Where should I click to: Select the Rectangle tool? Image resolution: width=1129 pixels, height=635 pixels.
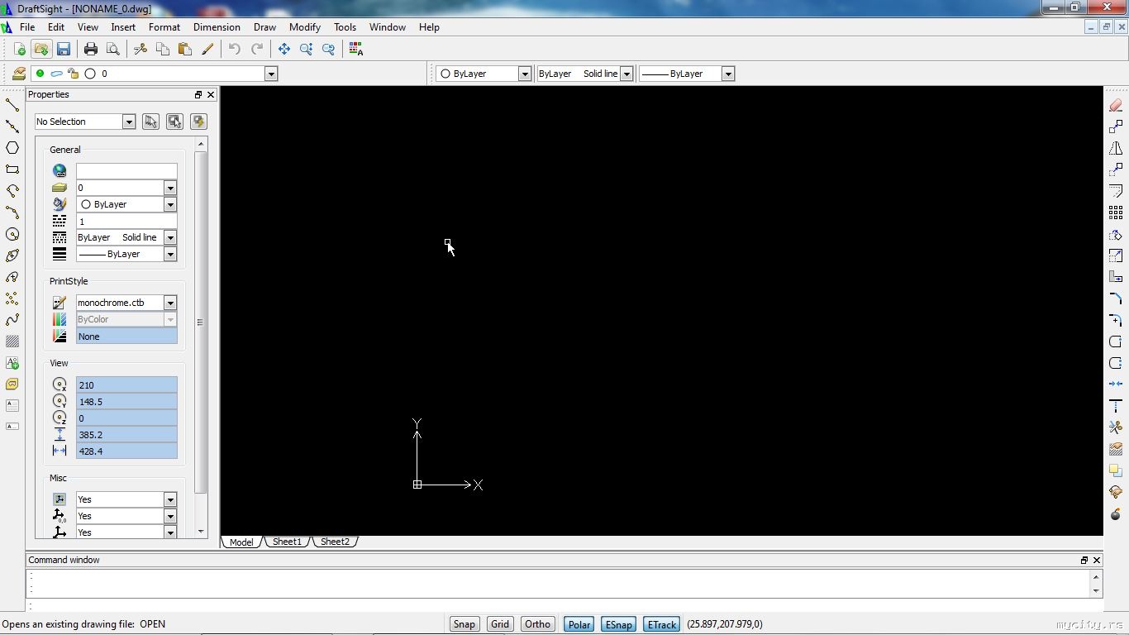tap(12, 169)
